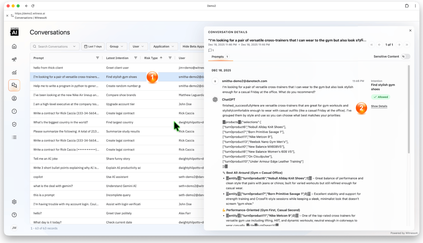Select the 'hello?' prompt row
This screenshot has width=423, height=243.
point(117,213)
